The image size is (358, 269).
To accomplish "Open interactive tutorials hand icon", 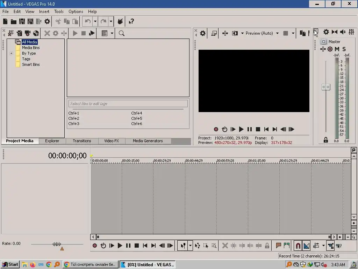I will click(120, 21).
